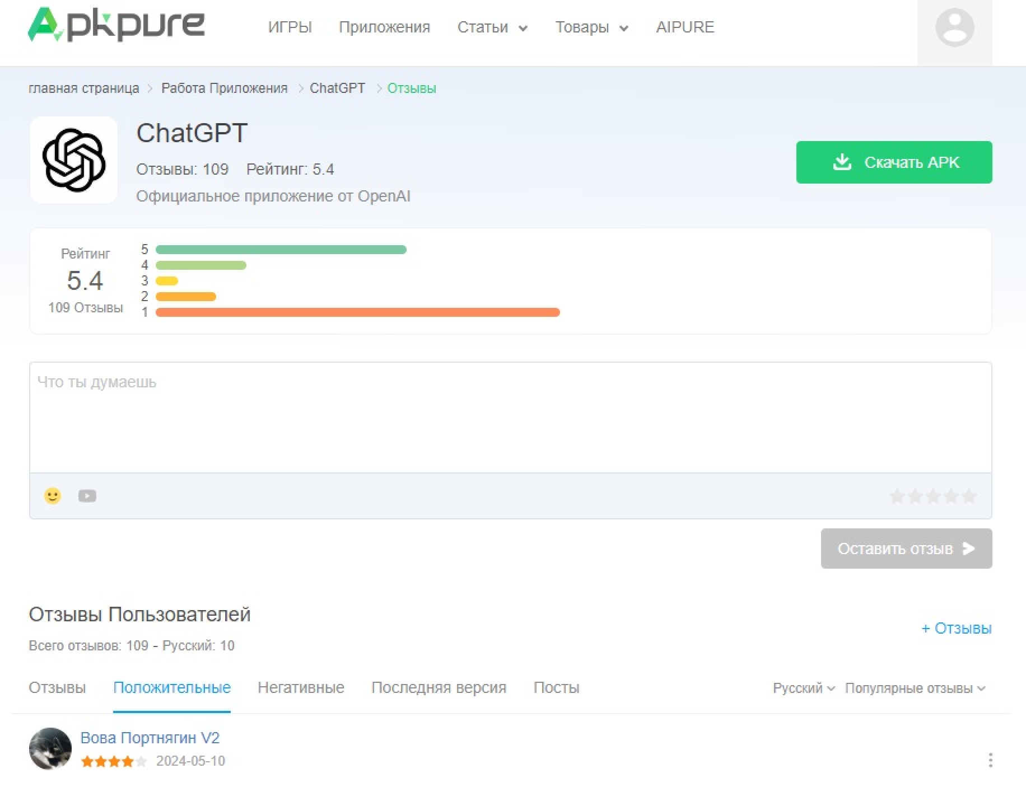Open the Последняя версия tab
The image size is (1026, 806).
point(439,687)
